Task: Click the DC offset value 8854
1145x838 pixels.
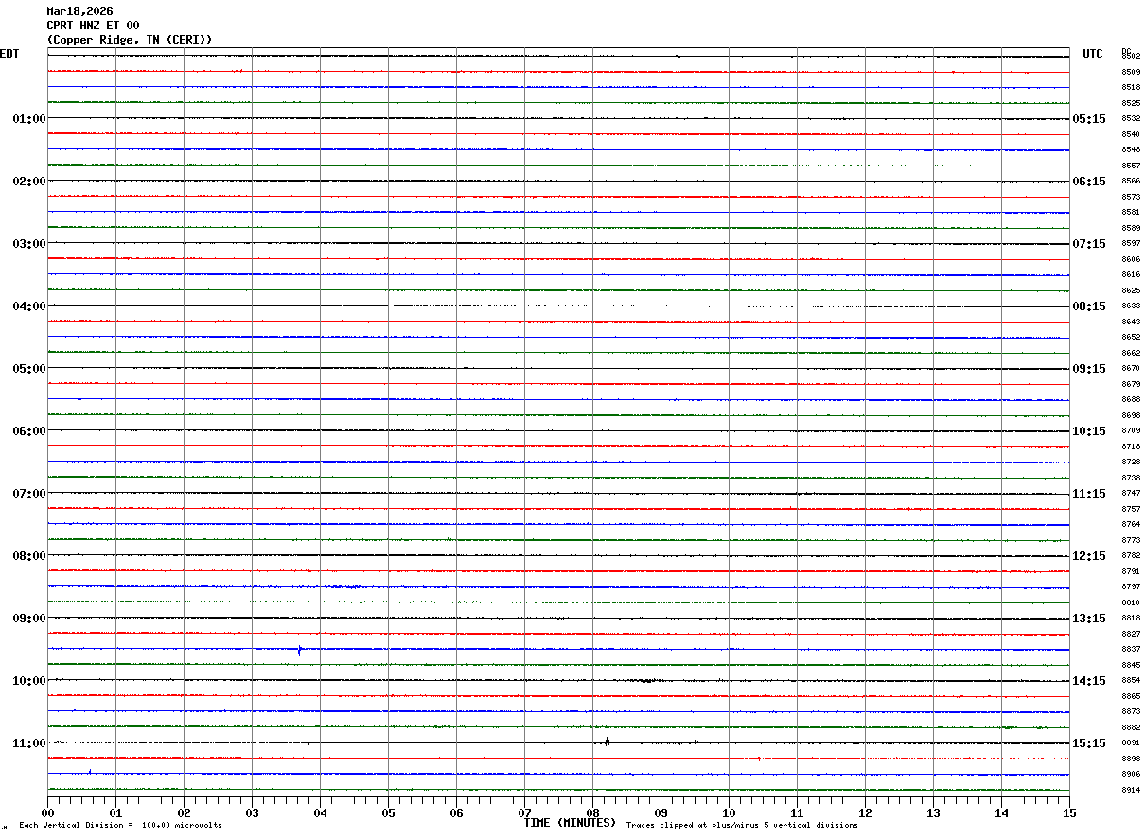Action: (1131, 681)
